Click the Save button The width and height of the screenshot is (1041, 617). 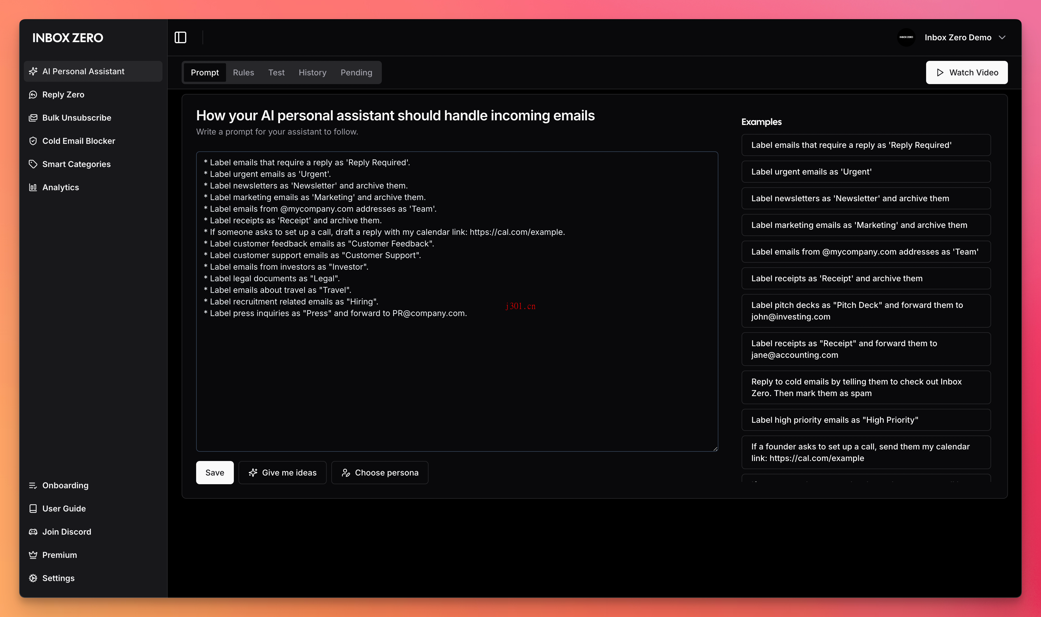215,473
